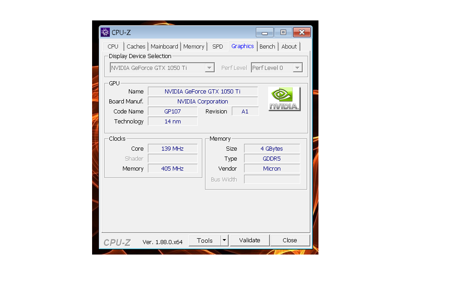
Task: Click the Tools button
Action: (x=205, y=240)
